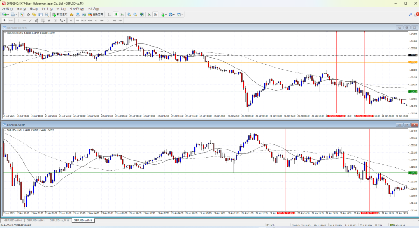The image size is (419, 228).
Task: Click the tile windows icon
Action: click(141, 14)
